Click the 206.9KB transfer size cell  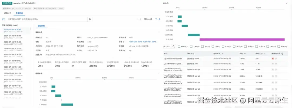coord(259,89)
